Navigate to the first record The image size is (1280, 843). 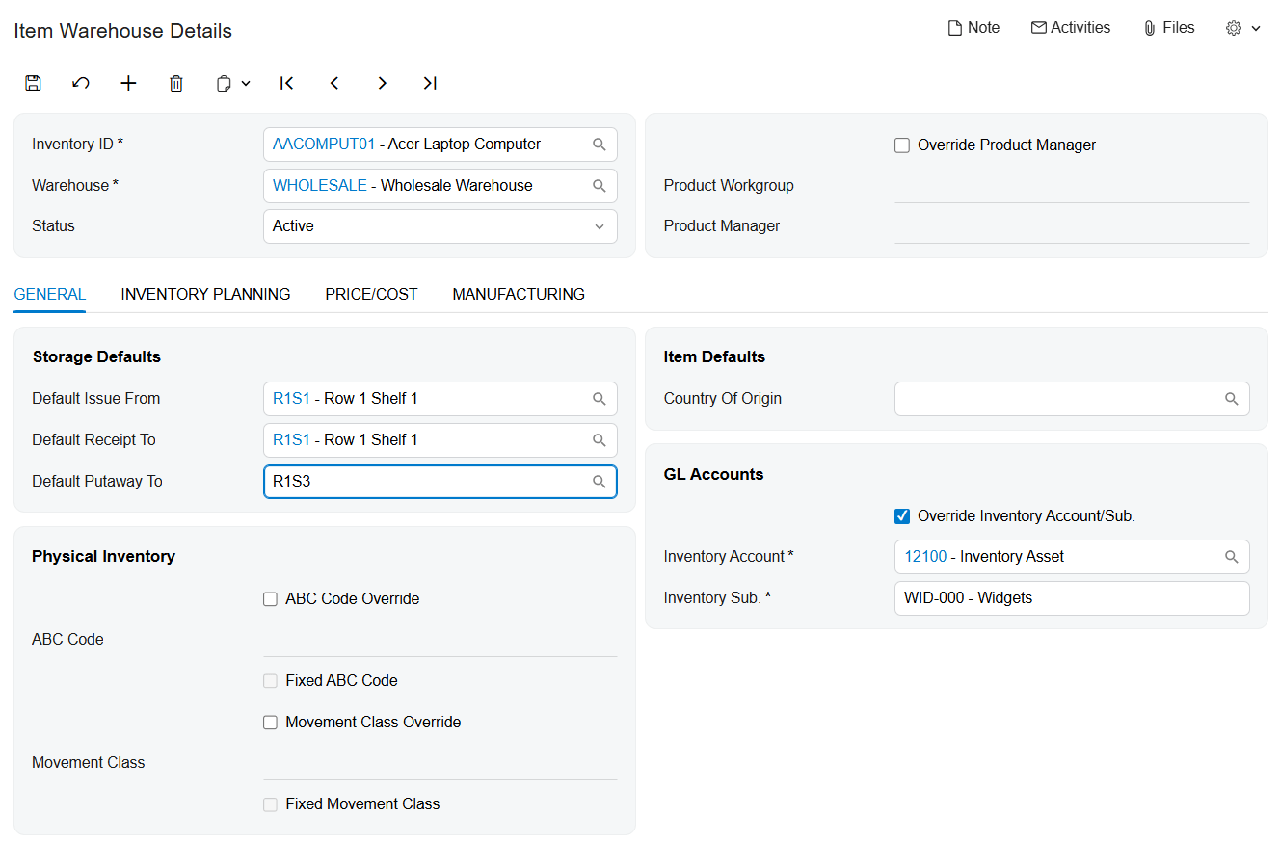(286, 83)
